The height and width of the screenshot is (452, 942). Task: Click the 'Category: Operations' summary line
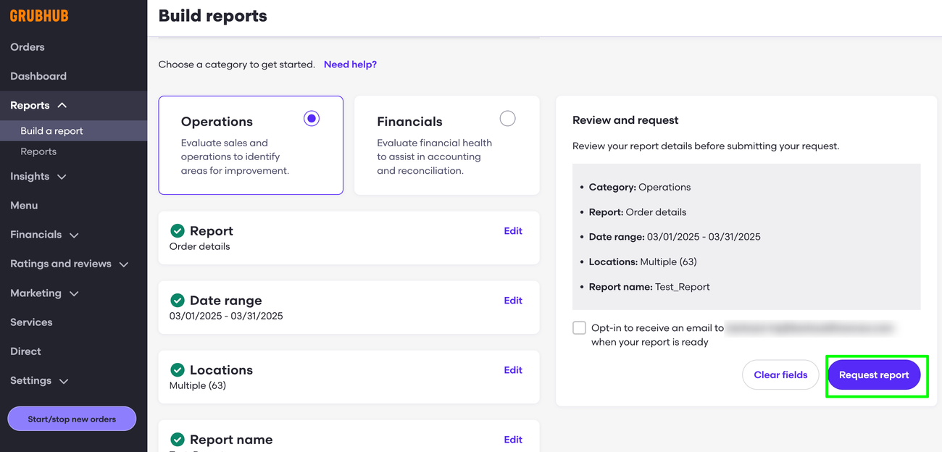point(640,187)
